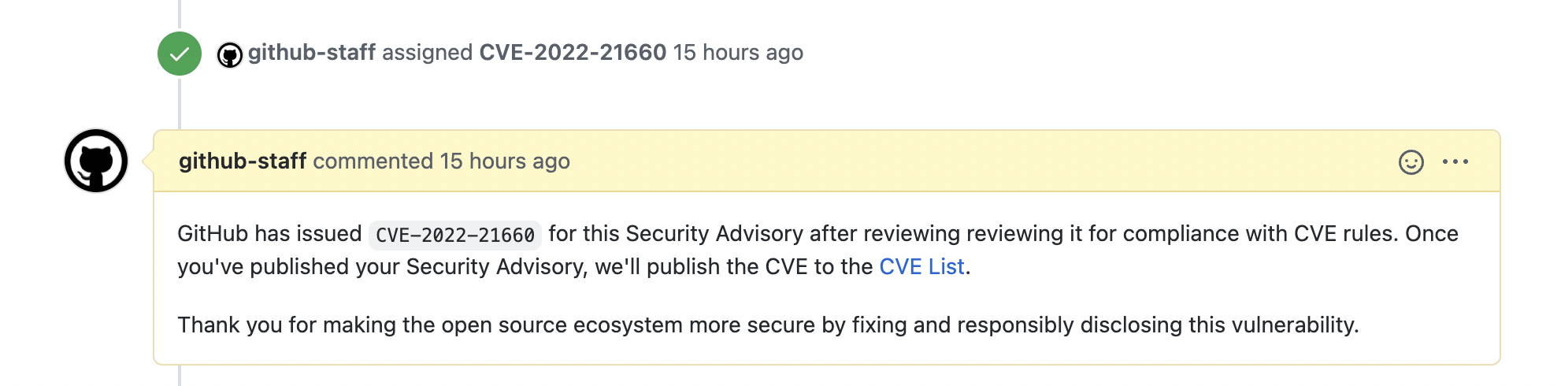Open the large github-staff avatar beside comment
The image size is (1561, 386).
tap(96, 161)
